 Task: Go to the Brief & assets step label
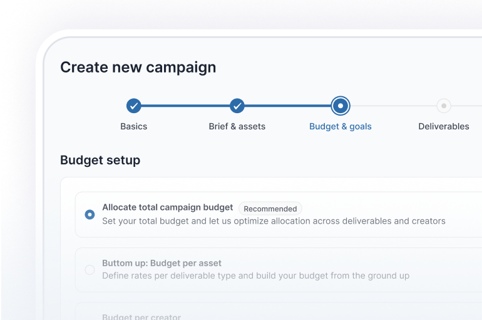pos(237,126)
